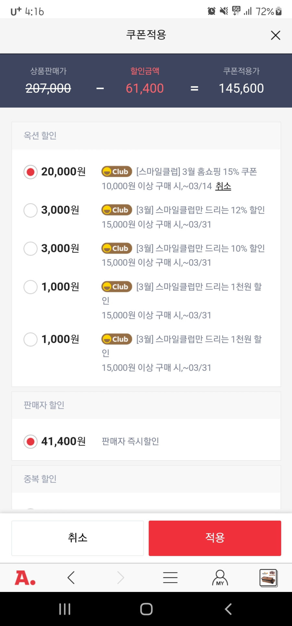Click the 취소 link beside the 15% coupon
The image size is (292, 626).
[223, 186]
